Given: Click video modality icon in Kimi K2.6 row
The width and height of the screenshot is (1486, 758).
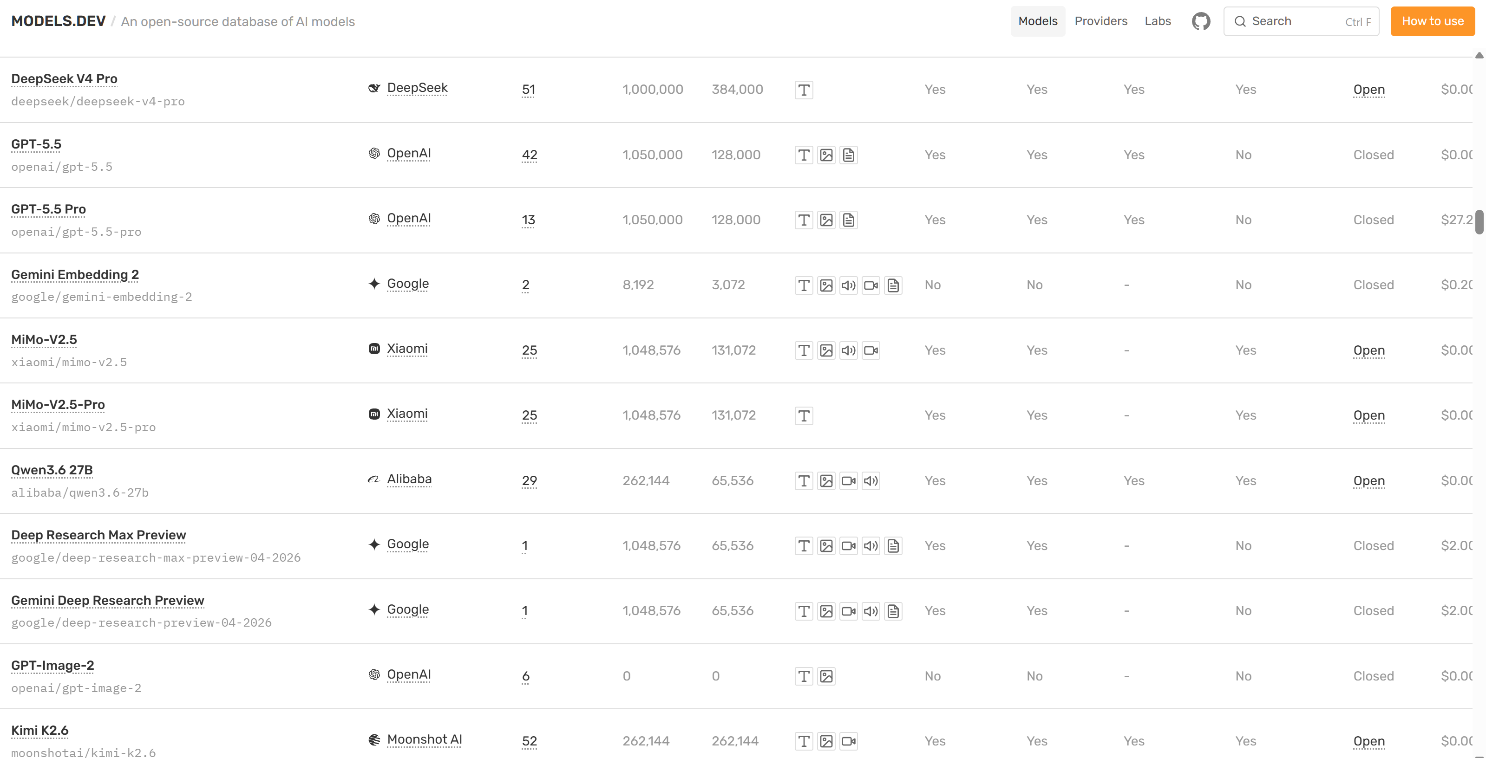Looking at the screenshot, I should 849,741.
